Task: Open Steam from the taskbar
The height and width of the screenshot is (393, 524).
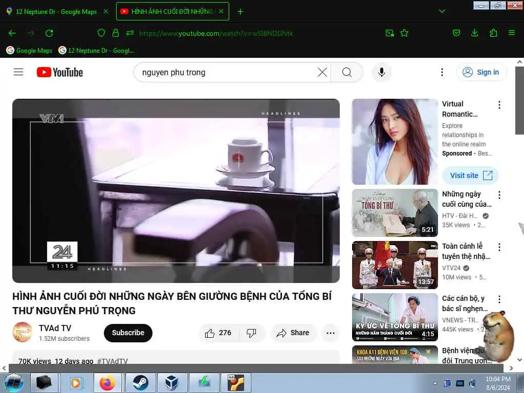Action: [x=140, y=383]
